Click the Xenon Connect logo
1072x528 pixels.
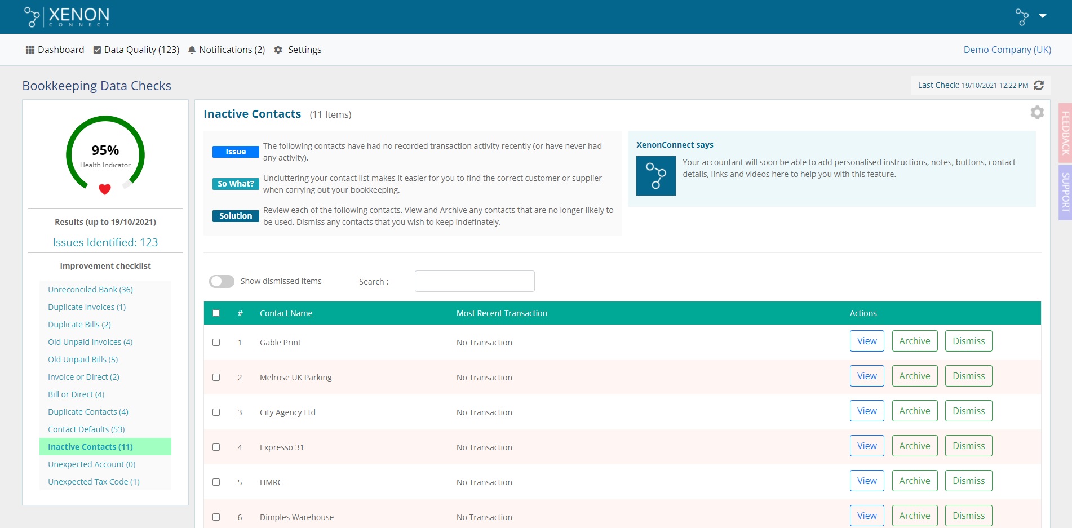click(67, 17)
